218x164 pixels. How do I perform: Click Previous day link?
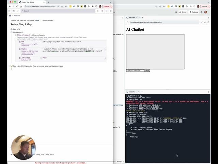[15, 20]
